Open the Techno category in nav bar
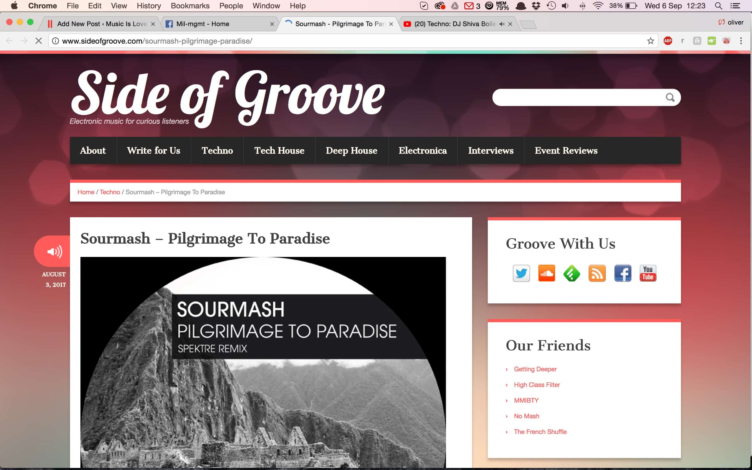Screen dimensions: 752x470 pos(217,150)
